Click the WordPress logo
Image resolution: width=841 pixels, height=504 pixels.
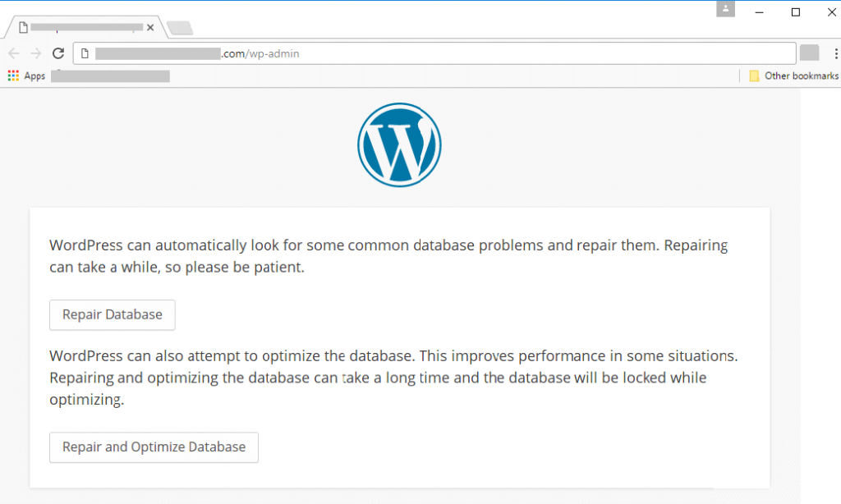[399, 144]
